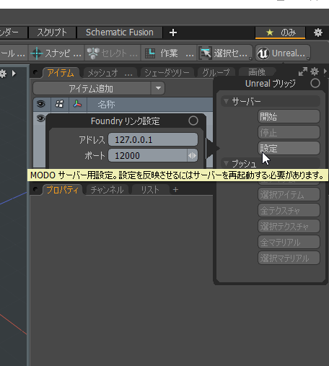Switch to the チャンネル tab
The image size is (329, 366).
pos(107,190)
